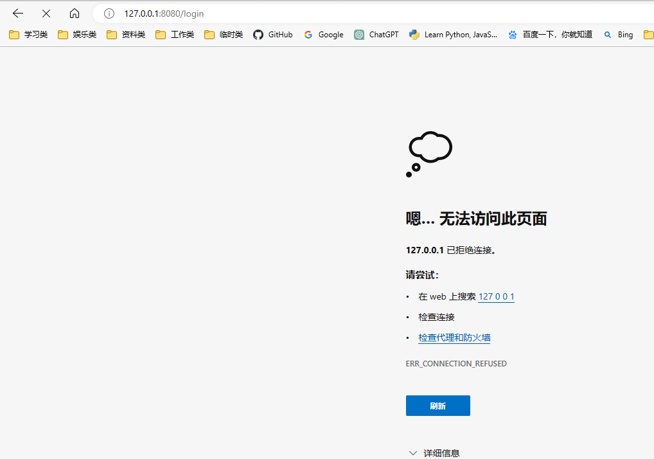Image resolution: width=654 pixels, height=459 pixels.
Task: Open the 娱乐类 bookmark menu
Action: click(x=76, y=35)
